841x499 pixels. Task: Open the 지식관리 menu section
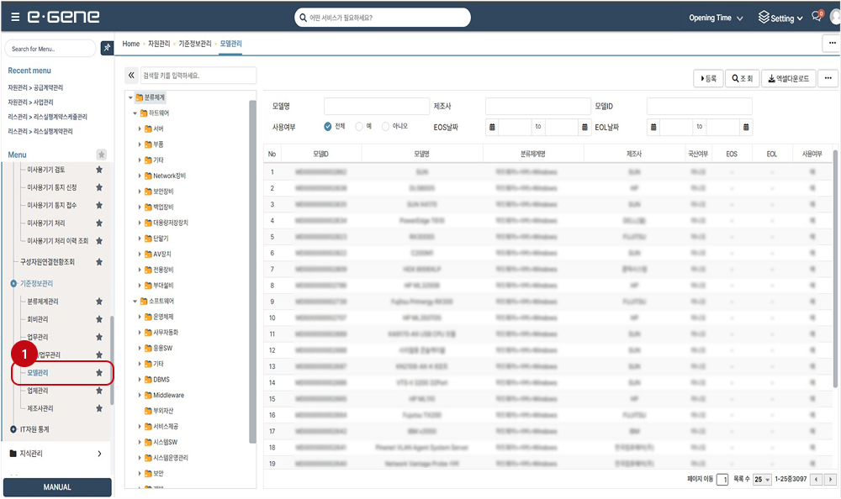[x=56, y=454]
